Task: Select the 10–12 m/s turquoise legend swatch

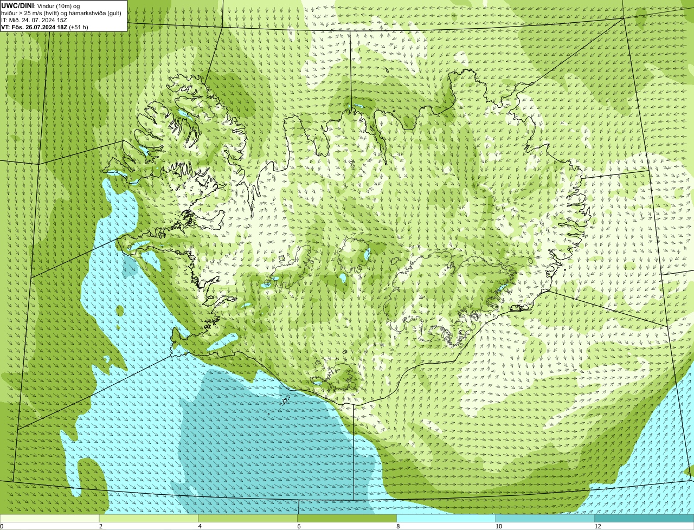Action: click(545, 518)
